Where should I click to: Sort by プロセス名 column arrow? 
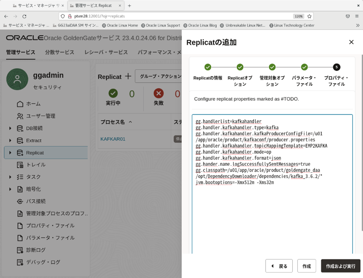pyautogui.click(x=130, y=122)
